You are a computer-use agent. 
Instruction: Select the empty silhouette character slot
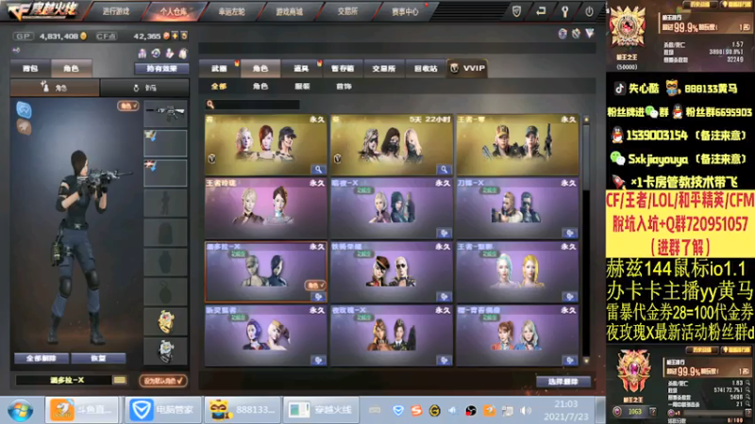tap(165, 203)
